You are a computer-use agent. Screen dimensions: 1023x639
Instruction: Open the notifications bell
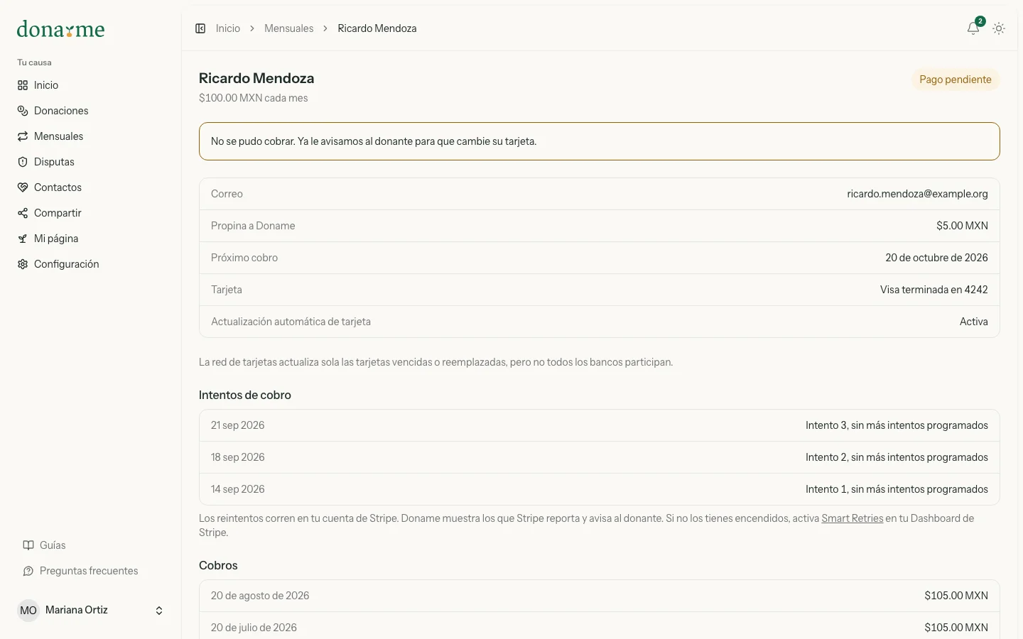(x=973, y=28)
